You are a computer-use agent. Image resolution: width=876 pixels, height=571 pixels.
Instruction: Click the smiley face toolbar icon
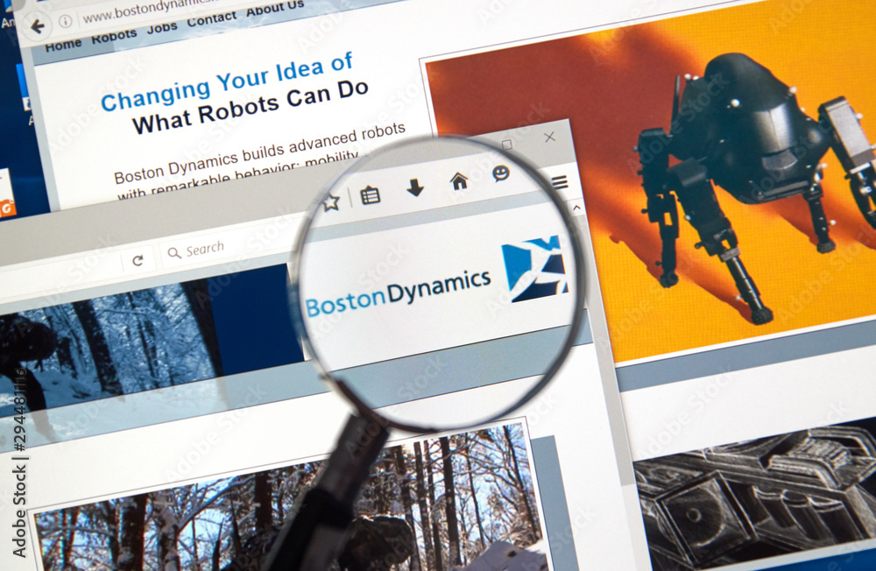(x=501, y=173)
